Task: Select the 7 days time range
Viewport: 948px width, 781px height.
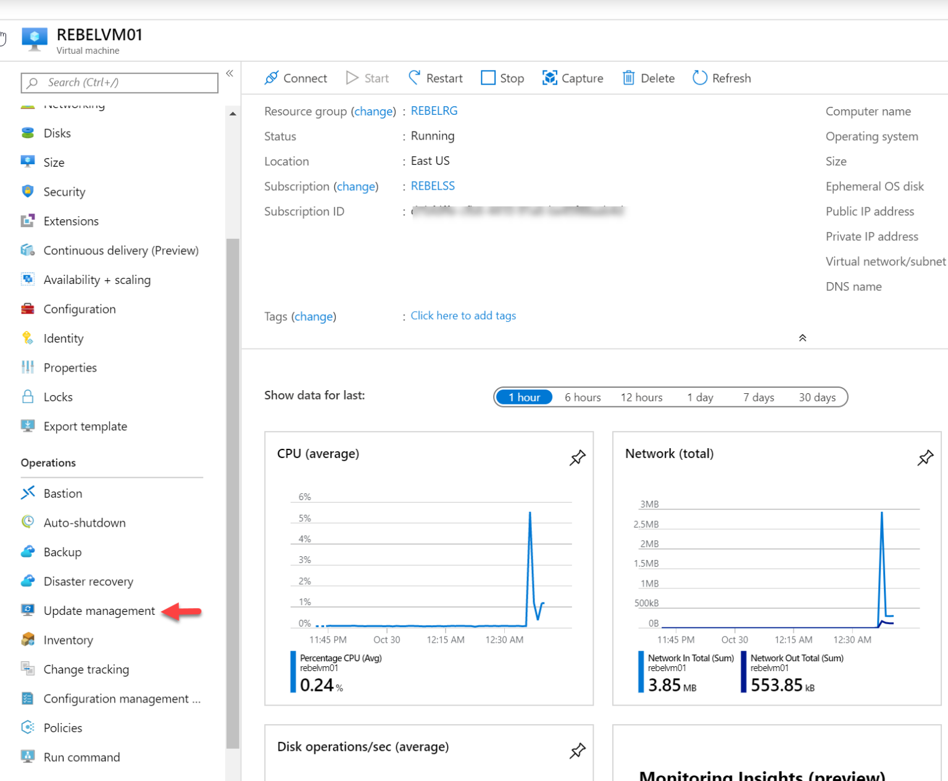Action: point(758,397)
